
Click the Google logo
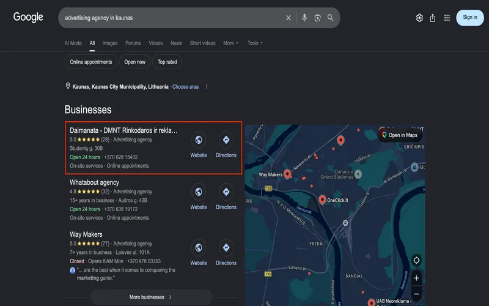pos(28,17)
